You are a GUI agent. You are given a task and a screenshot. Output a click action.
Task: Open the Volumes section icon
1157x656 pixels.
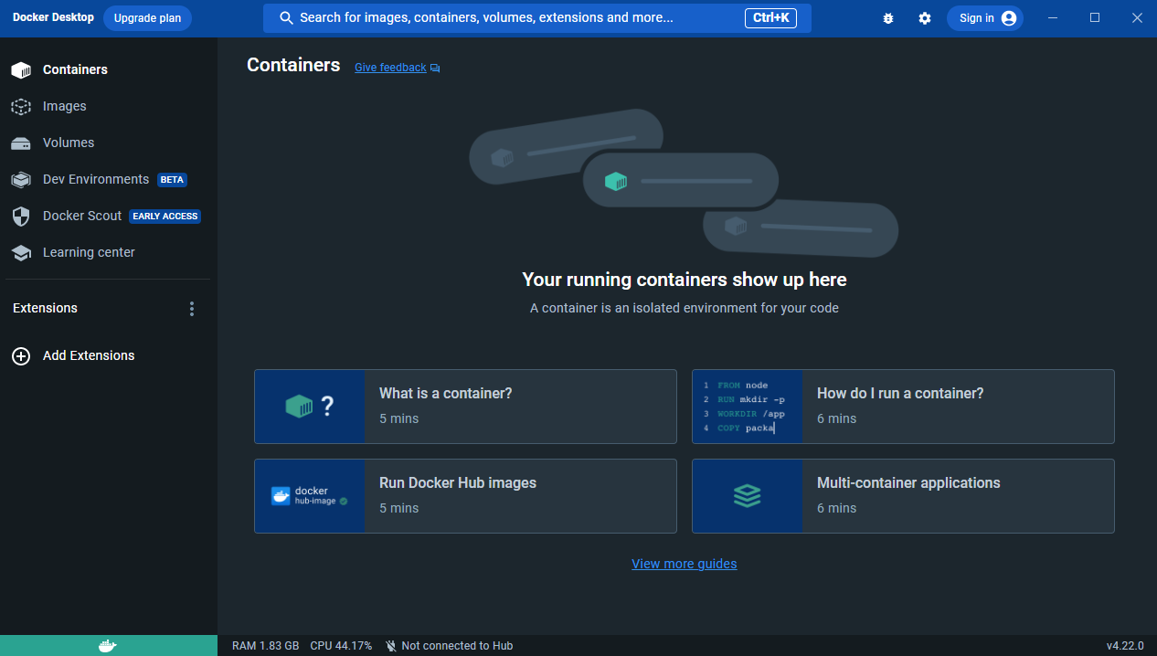[21, 143]
